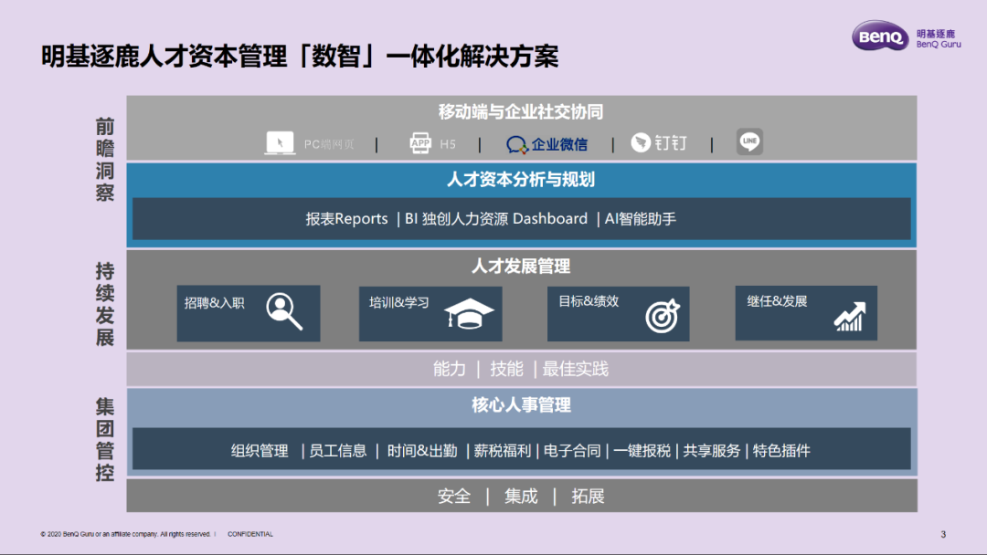
Task: Click the CONFIDENTIAL footer text
Action: (x=250, y=534)
